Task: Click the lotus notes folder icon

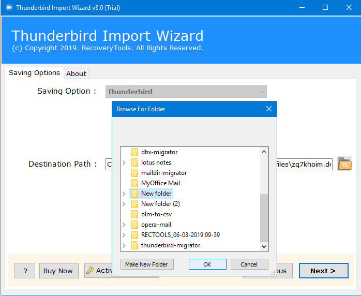Action: click(134, 162)
